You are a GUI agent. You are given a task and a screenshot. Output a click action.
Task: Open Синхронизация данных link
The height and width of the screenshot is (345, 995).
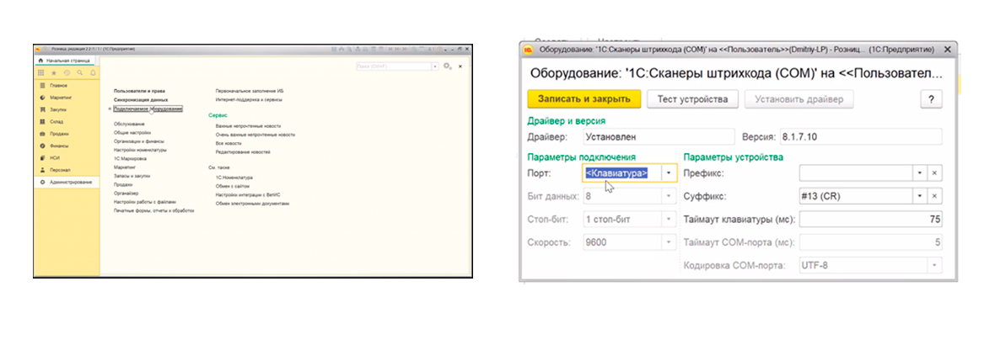[x=141, y=100]
